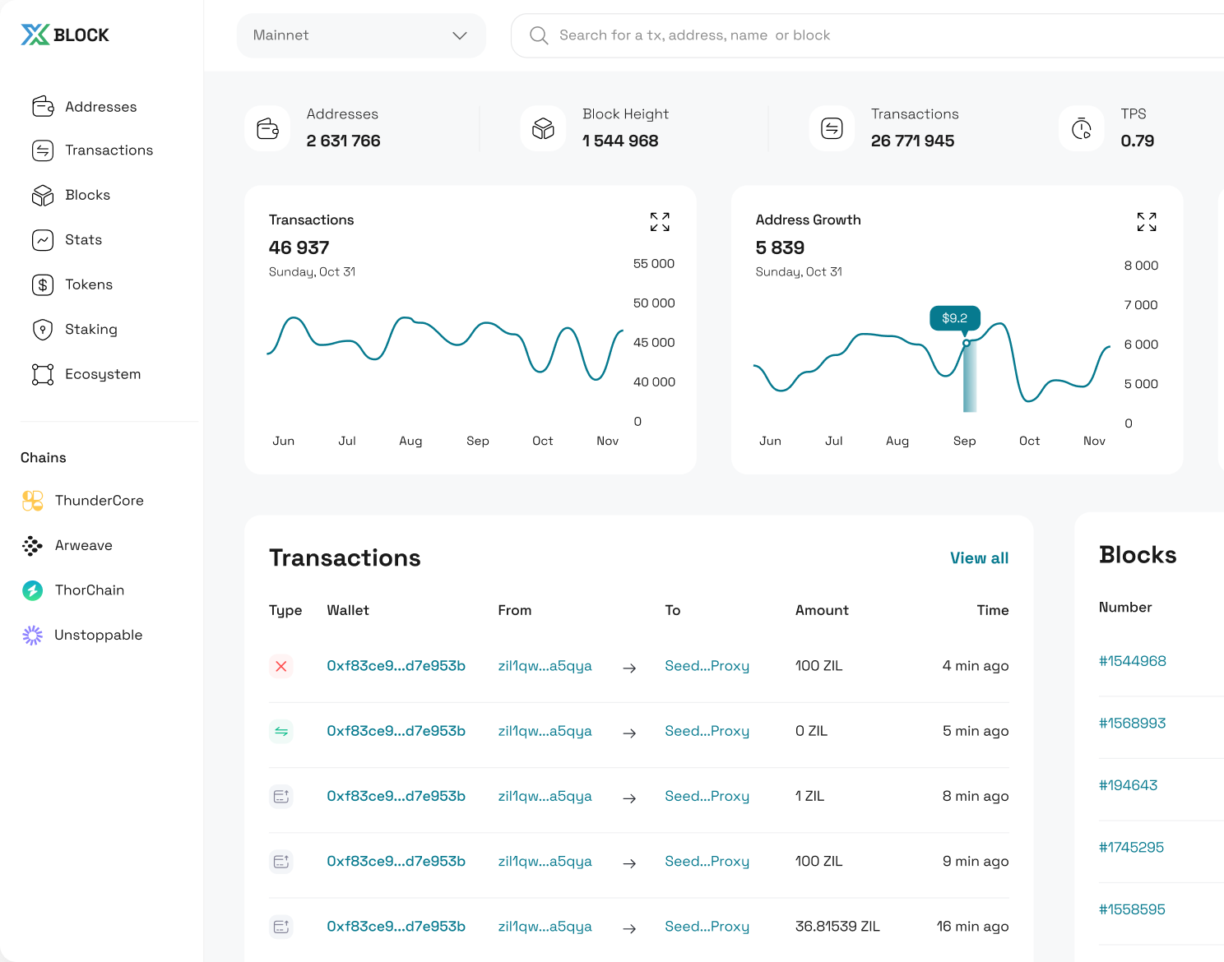Click the Number column header in Blocks

click(x=1125, y=608)
